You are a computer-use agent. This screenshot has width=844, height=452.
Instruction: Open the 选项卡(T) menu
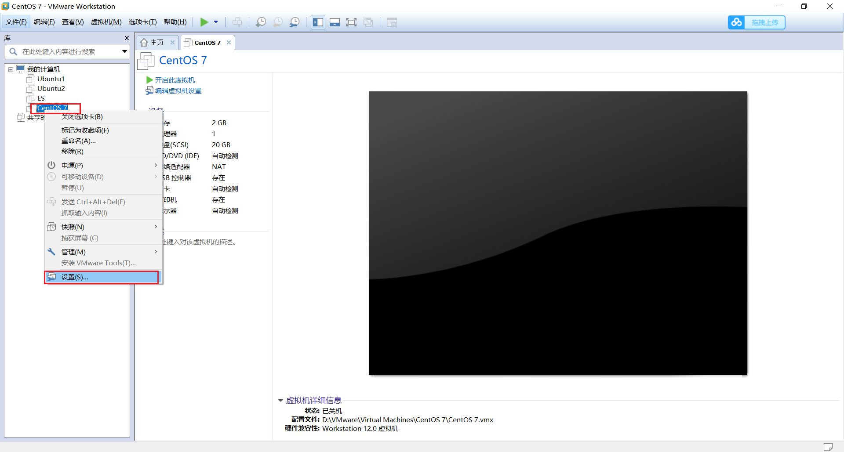click(143, 22)
